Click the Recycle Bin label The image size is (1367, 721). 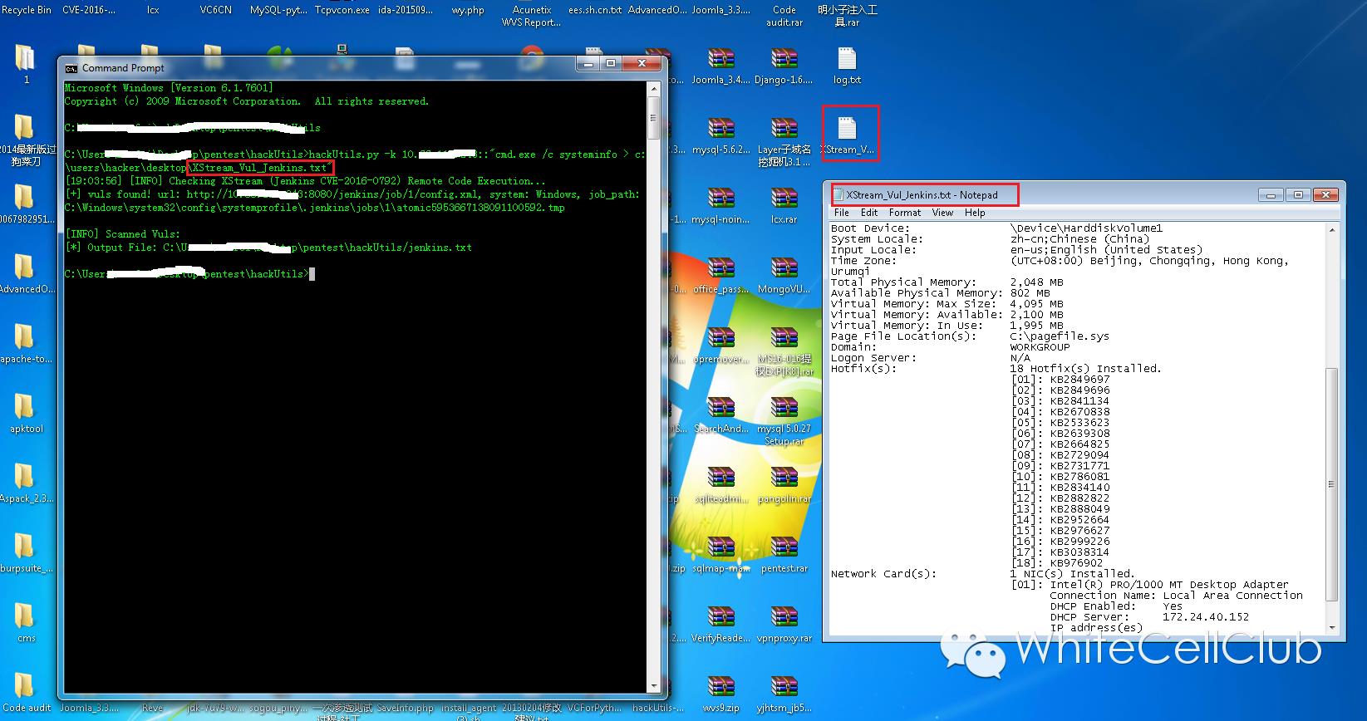pos(26,10)
